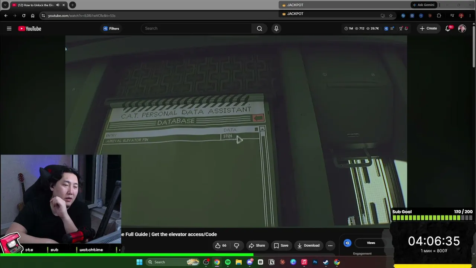Download the video
Screen dimensions: 476x268
(x=308, y=245)
